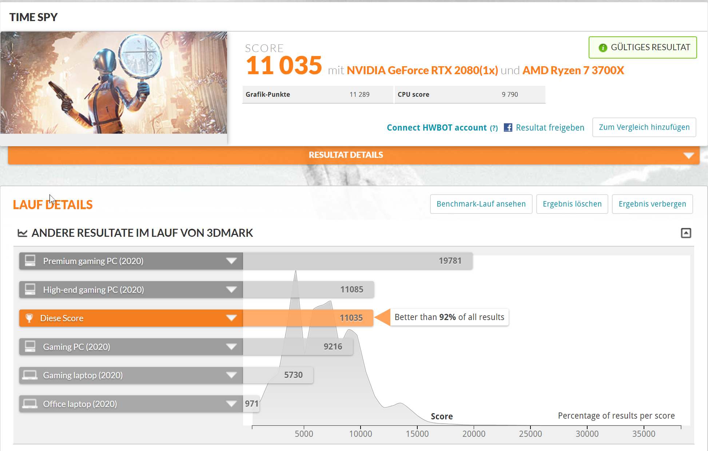
Task: Open Connect HWBOT account link
Action: coord(437,128)
